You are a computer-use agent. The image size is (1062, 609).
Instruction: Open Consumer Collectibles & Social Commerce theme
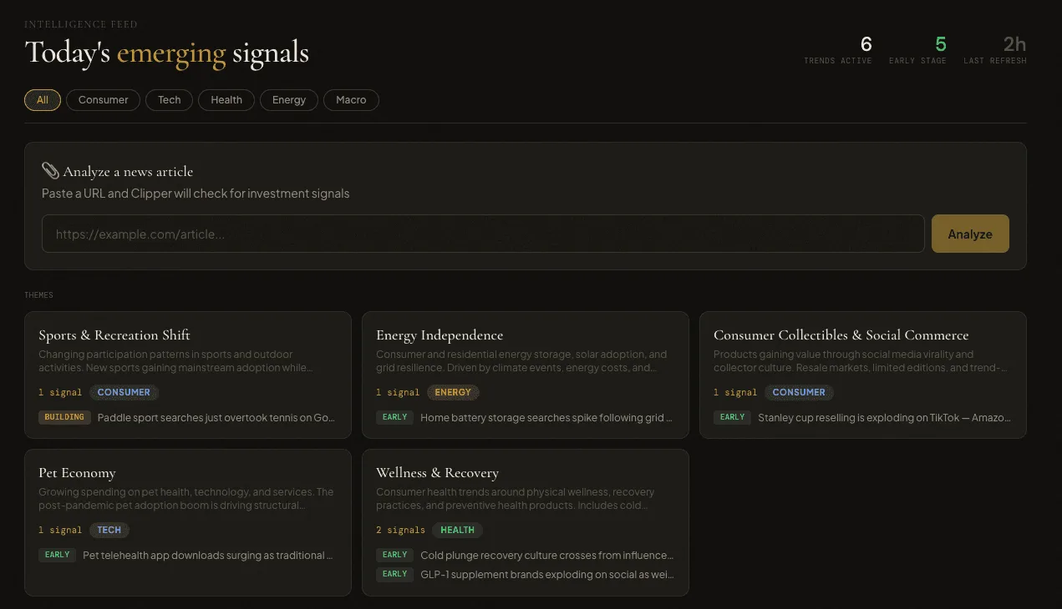(x=863, y=375)
